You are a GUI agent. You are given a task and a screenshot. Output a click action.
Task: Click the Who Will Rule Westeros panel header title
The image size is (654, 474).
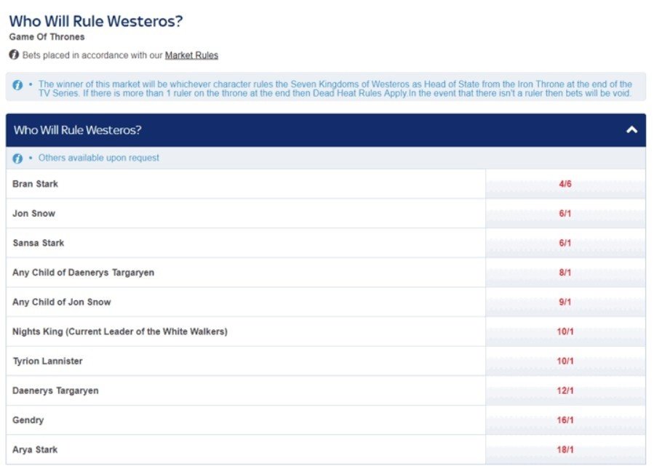click(77, 130)
